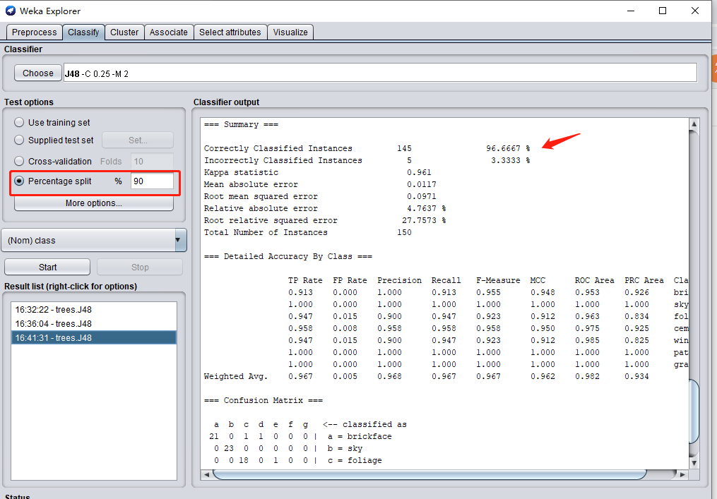Open More options... dialog
This screenshot has width=717, height=499.
pyautogui.click(x=94, y=203)
